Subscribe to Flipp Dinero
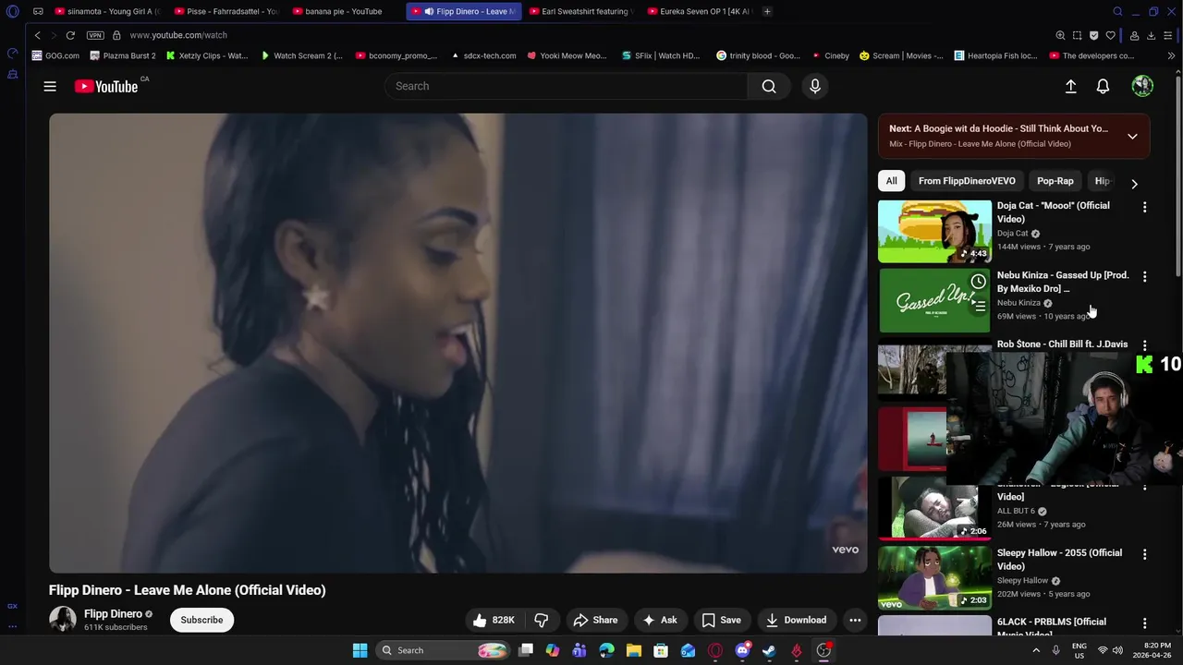Screen dimensions: 1183x665 (x=201, y=620)
